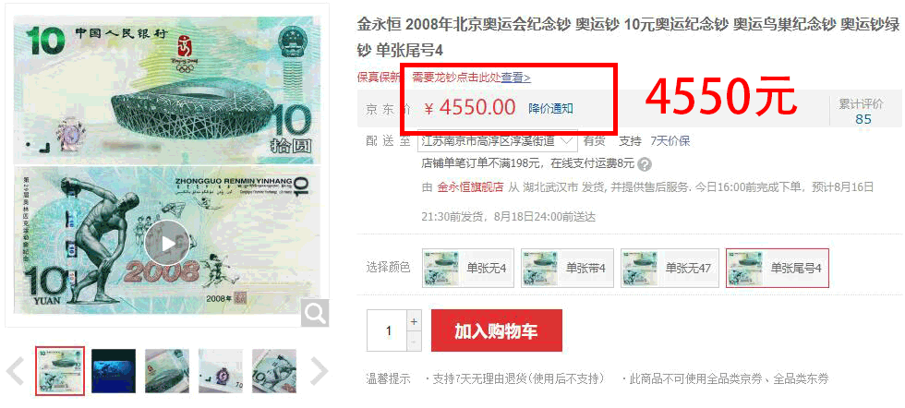The width and height of the screenshot is (905, 408).
Task: Click the shipping fee help question icon
Action: click(646, 164)
